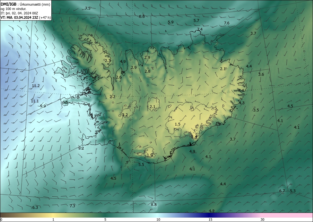Click the 1.5 value on Vatnajökull glacier

pyautogui.click(x=177, y=124)
